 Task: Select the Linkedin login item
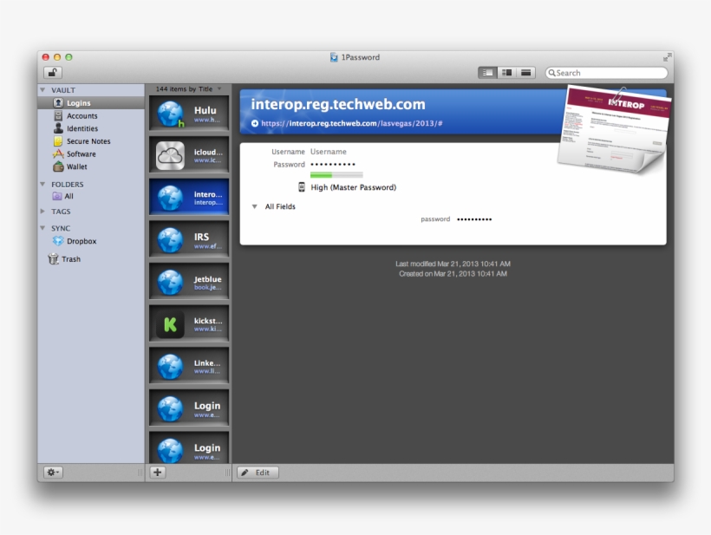click(x=189, y=366)
